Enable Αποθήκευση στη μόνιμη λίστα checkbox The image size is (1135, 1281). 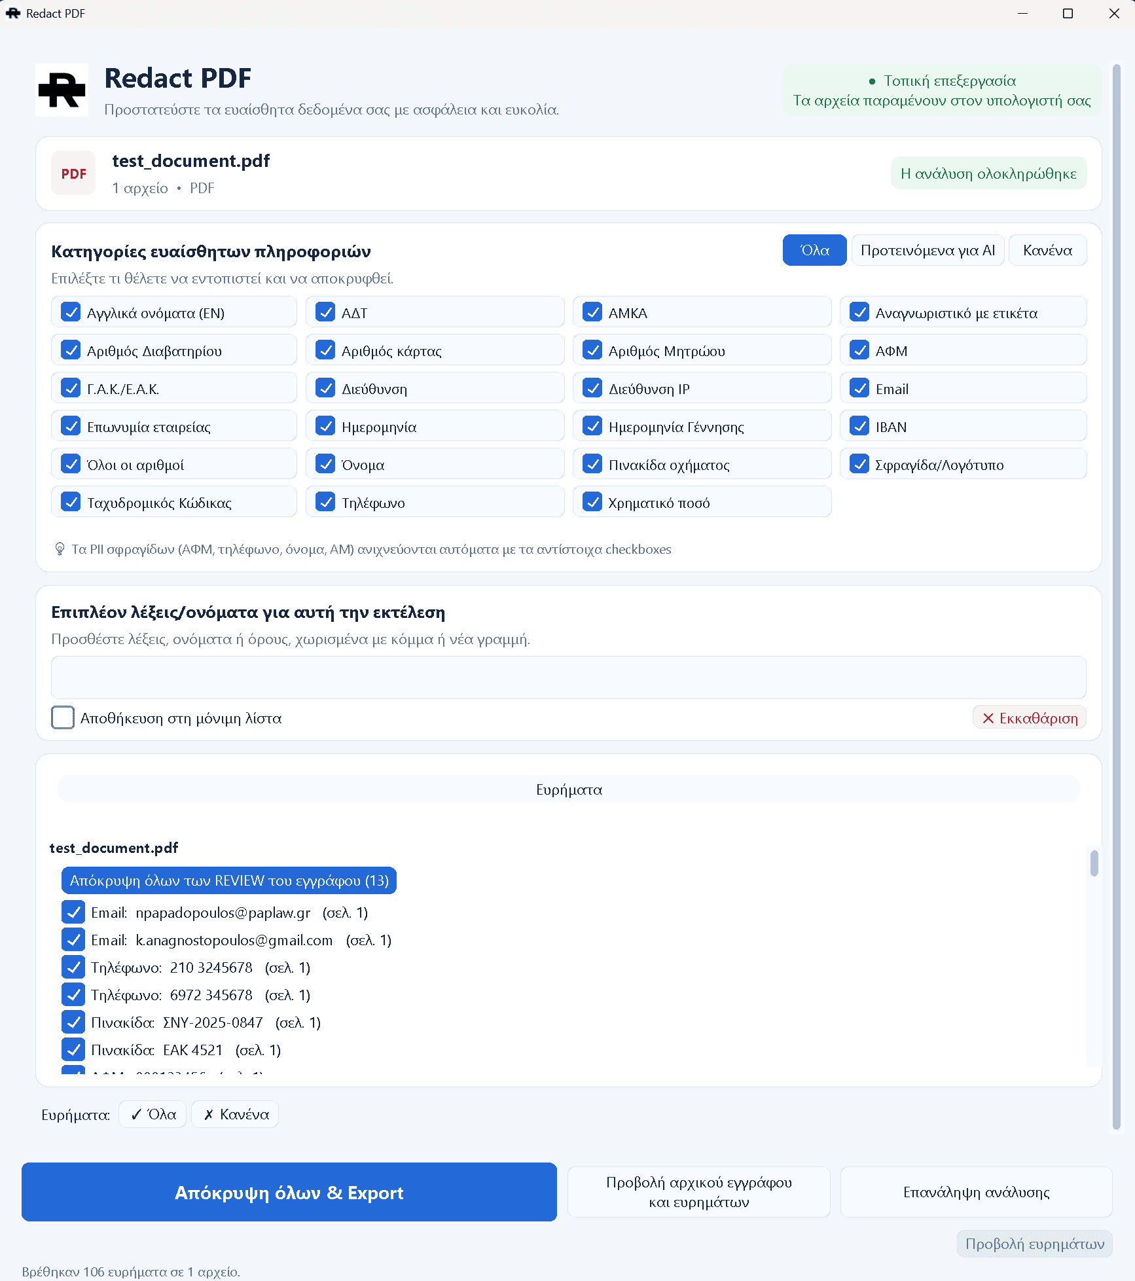(x=63, y=717)
